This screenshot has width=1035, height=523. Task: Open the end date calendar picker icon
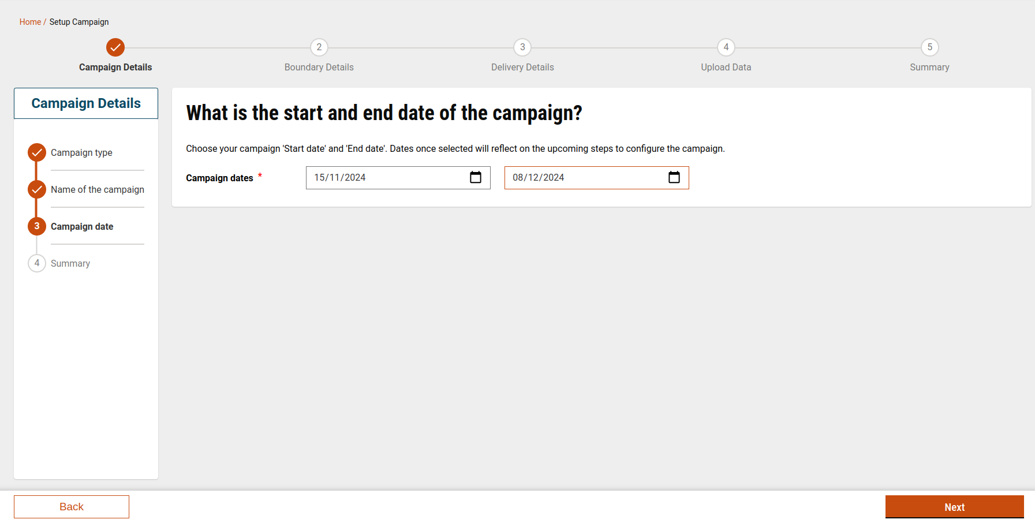click(674, 177)
